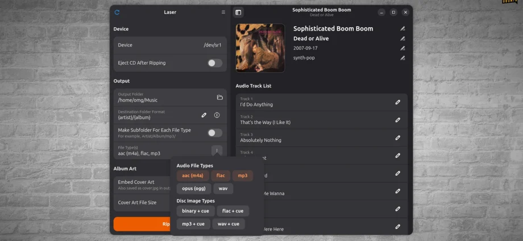Click the Device /dev/sr1 row
The height and width of the screenshot is (241, 523).
(170, 45)
